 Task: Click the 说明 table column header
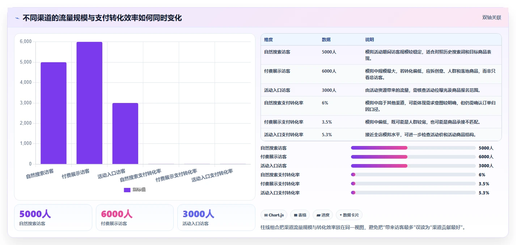click(x=369, y=40)
